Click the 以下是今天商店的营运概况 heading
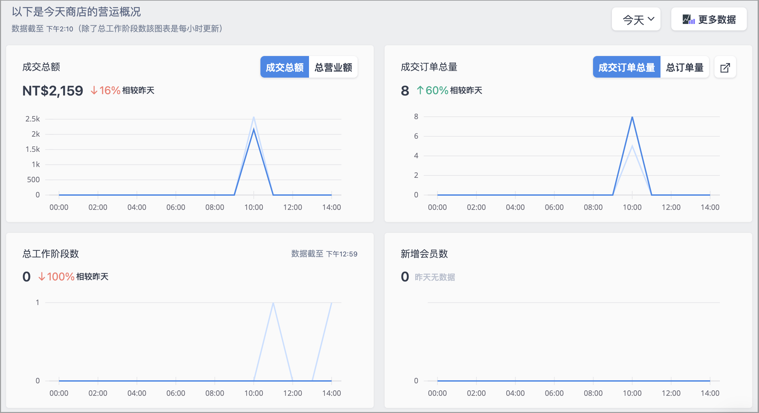This screenshot has height=413, width=759. click(x=76, y=12)
